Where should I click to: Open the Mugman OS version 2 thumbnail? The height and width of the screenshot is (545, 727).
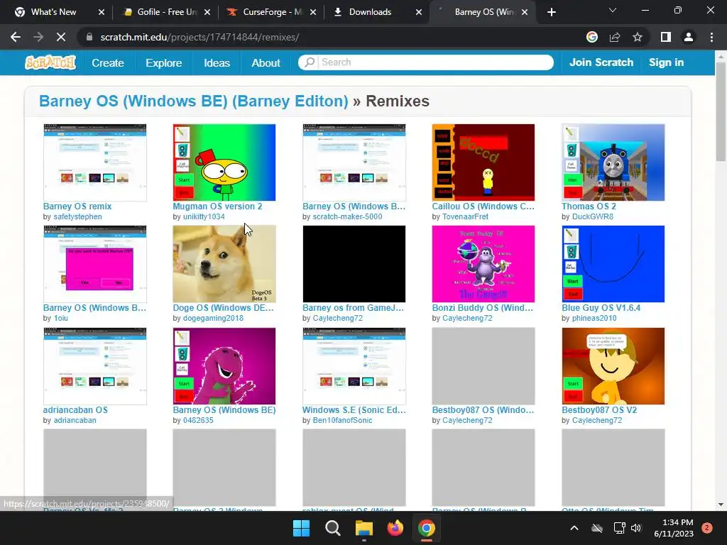(224, 163)
